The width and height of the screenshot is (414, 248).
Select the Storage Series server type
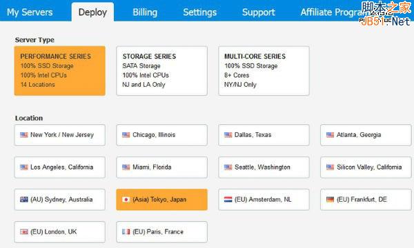pos(162,71)
